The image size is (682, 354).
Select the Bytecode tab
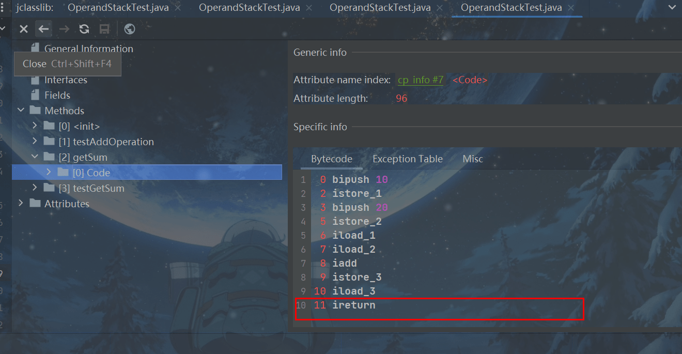click(x=331, y=159)
